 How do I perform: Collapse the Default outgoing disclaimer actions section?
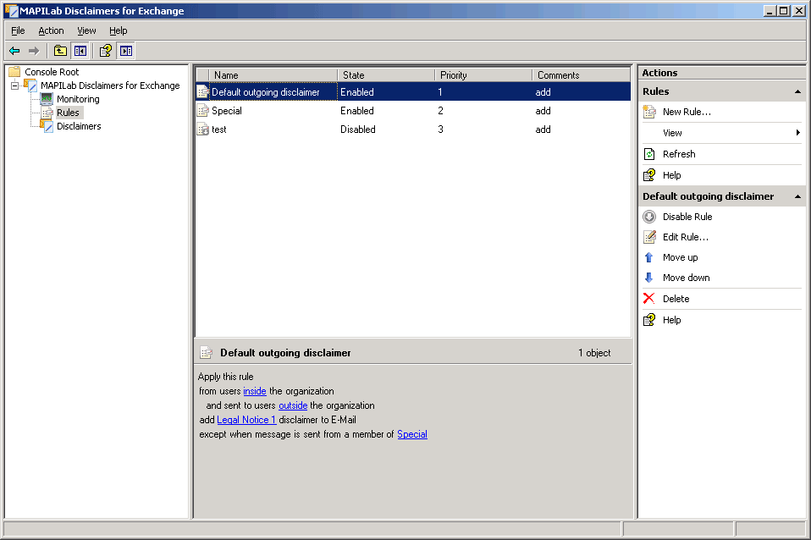pos(797,196)
